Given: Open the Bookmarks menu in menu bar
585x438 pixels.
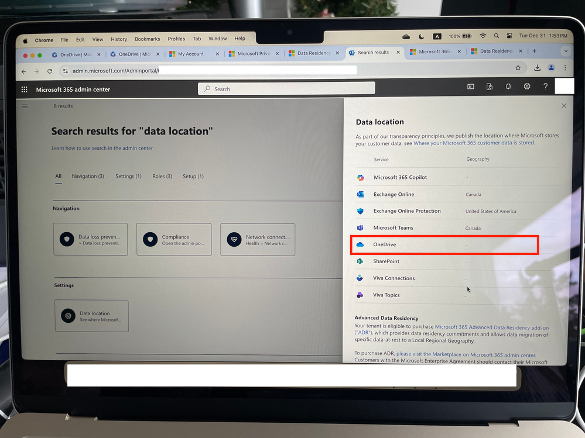Looking at the screenshot, I should point(148,39).
